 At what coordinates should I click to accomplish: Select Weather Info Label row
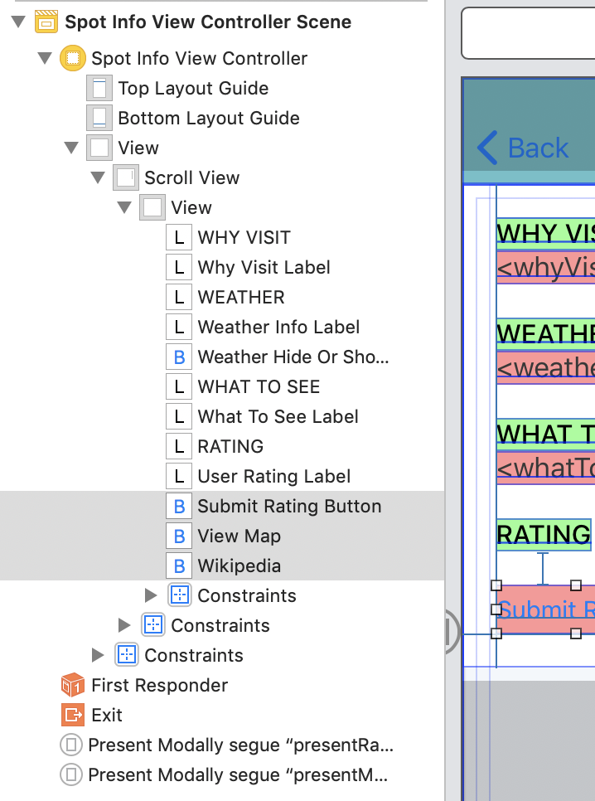(278, 327)
